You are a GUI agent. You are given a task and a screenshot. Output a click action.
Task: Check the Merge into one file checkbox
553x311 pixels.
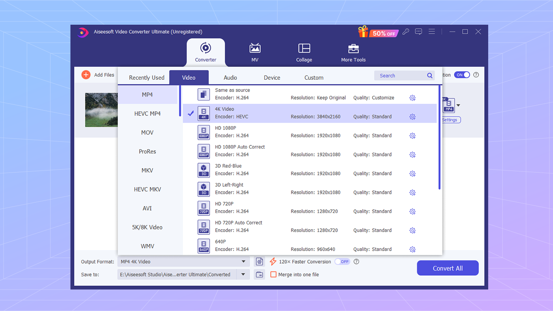[x=273, y=274]
